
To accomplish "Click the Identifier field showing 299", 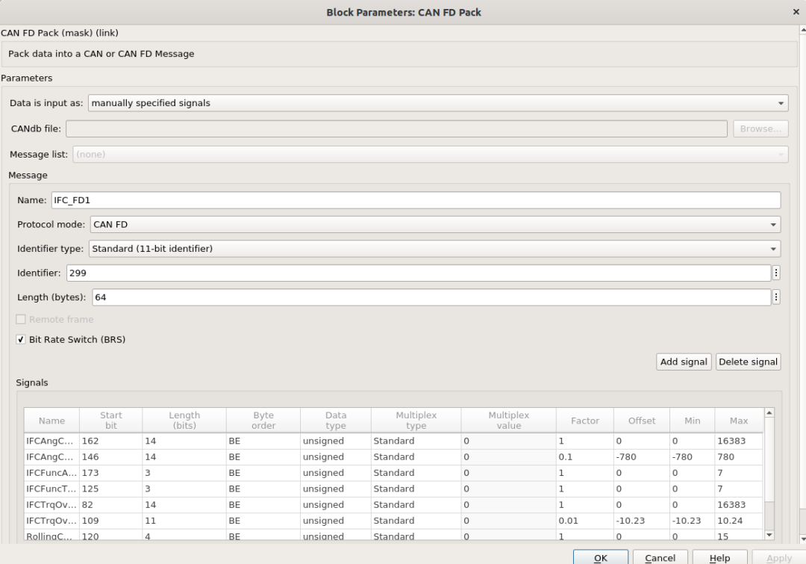I will pos(418,273).
